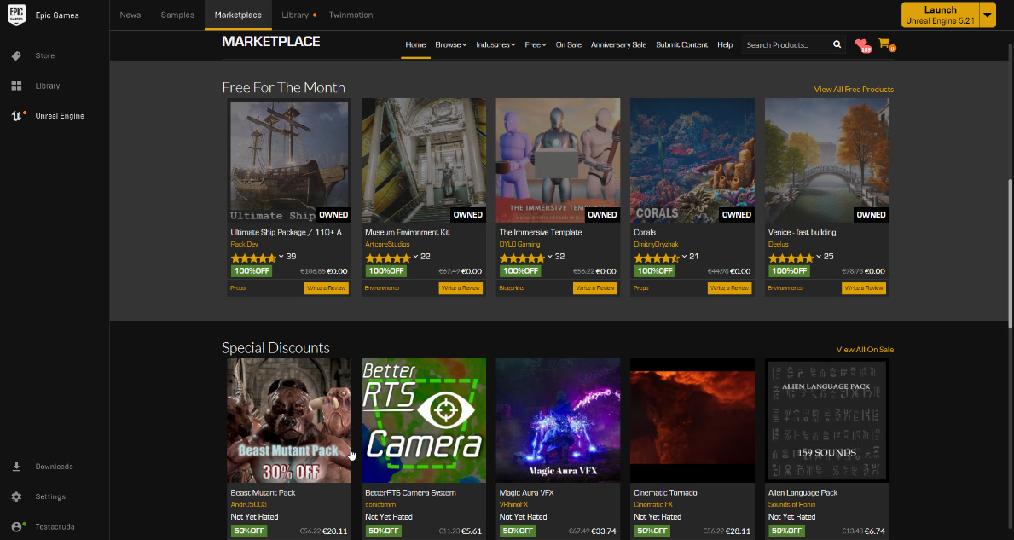This screenshot has height=540, width=1014.
Task: Expand rating breakdown for Ultimate Ship Package
Action: pos(281,257)
